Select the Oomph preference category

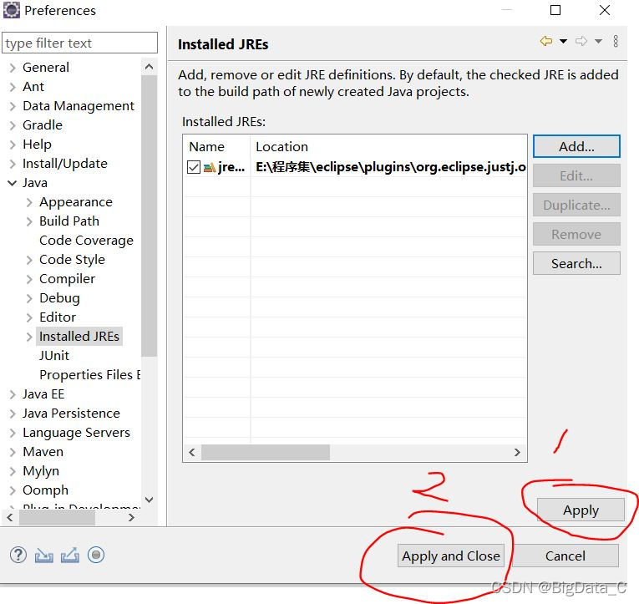pyautogui.click(x=45, y=490)
